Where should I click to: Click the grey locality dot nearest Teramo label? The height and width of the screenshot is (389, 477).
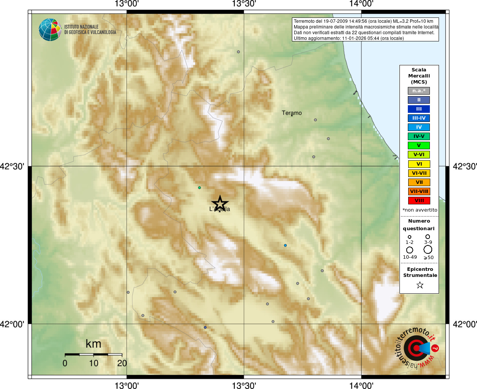pyautogui.click(x=315, y=120)
